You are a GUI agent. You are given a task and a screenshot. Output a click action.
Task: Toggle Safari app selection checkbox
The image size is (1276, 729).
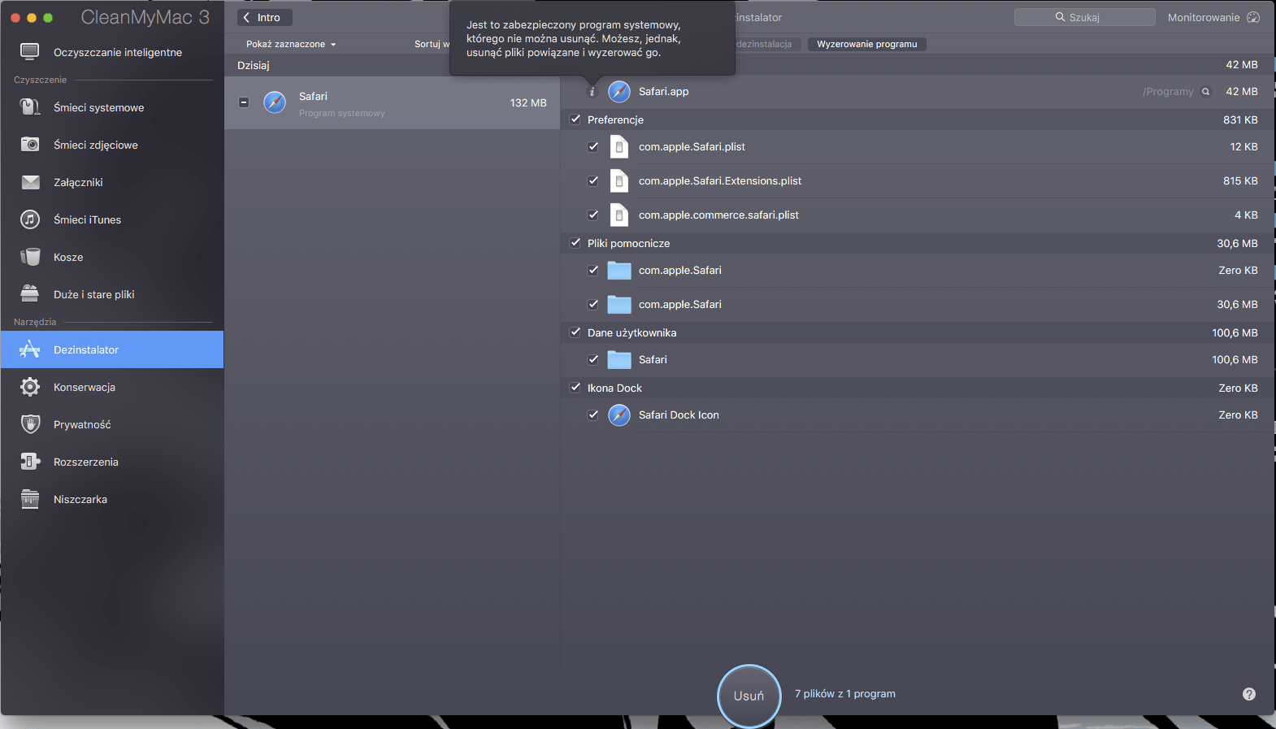click(244, 102)
